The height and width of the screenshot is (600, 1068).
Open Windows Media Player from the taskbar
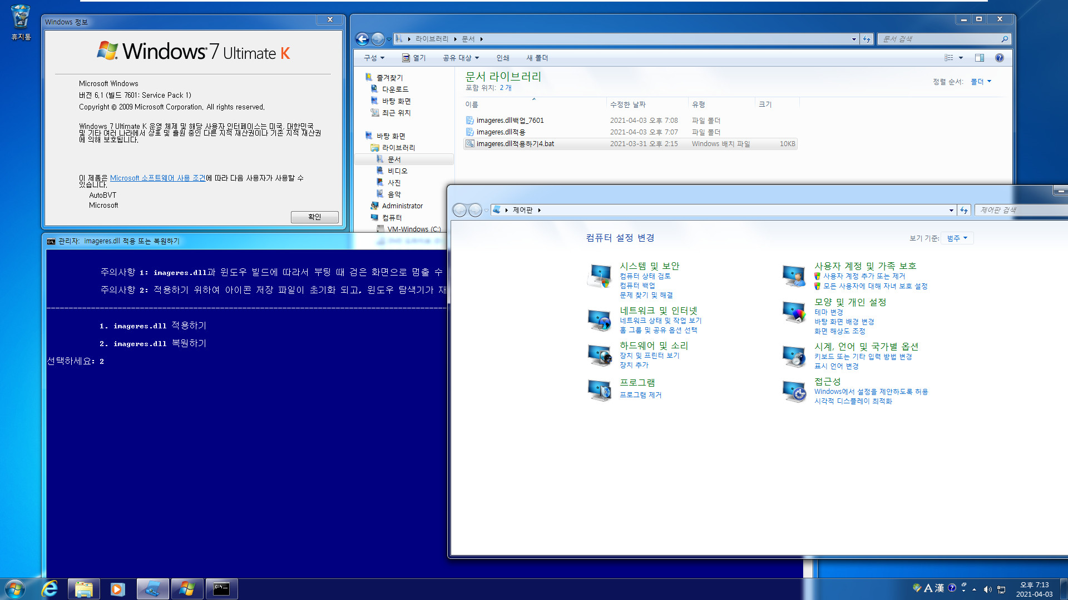[118, 589]
